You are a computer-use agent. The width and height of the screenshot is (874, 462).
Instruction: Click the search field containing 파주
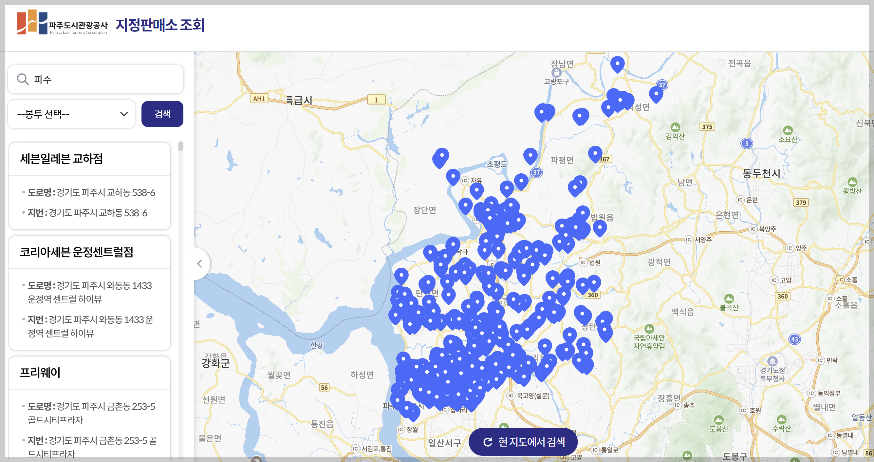point(102,79)
